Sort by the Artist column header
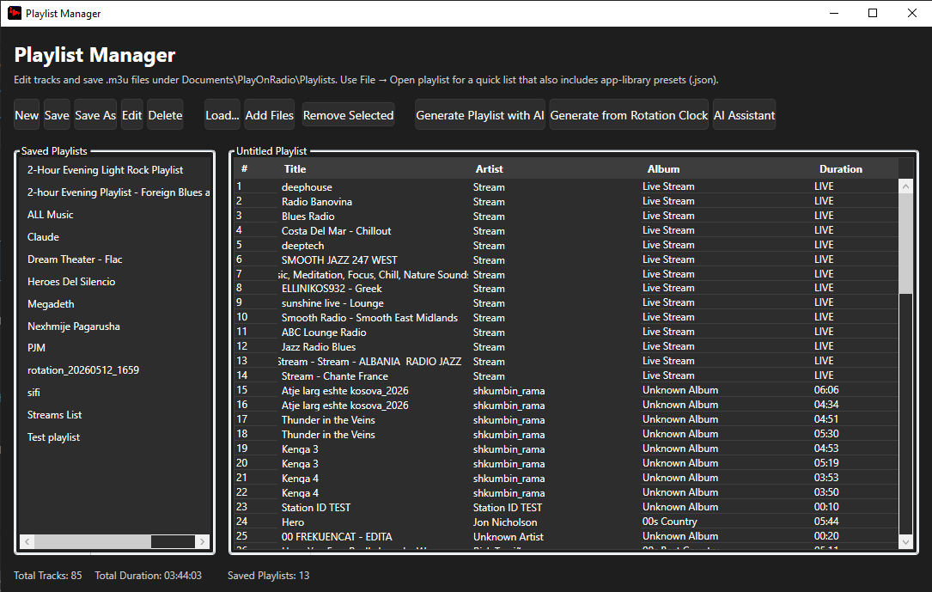 pos(489,168)
